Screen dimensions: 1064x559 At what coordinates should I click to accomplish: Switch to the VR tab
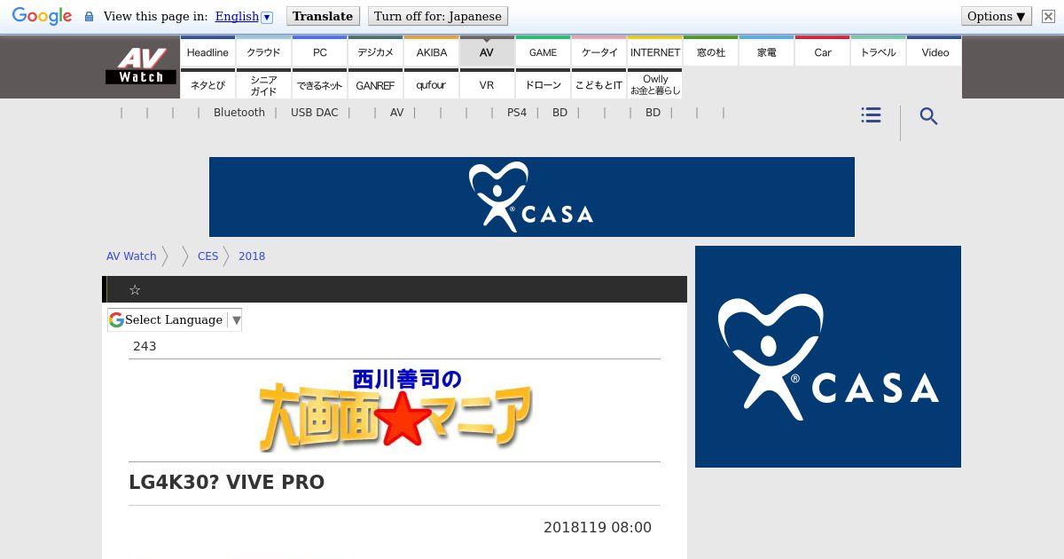(x=487, y=84)
